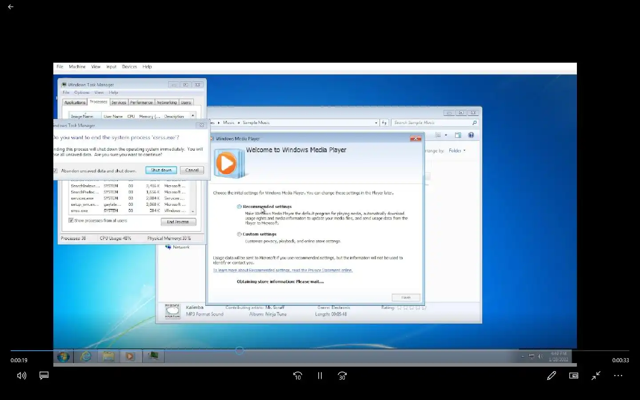Select the services.exe process row
The image size is (640, 400).
pyautogui.click(x=129, y=198)
